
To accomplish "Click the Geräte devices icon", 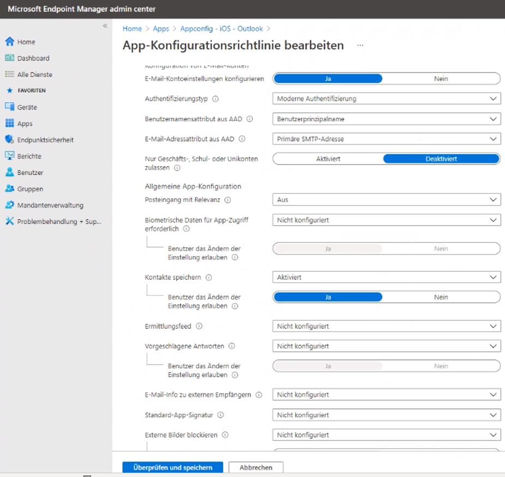I will pyautogui.click(x=9, y=107).
